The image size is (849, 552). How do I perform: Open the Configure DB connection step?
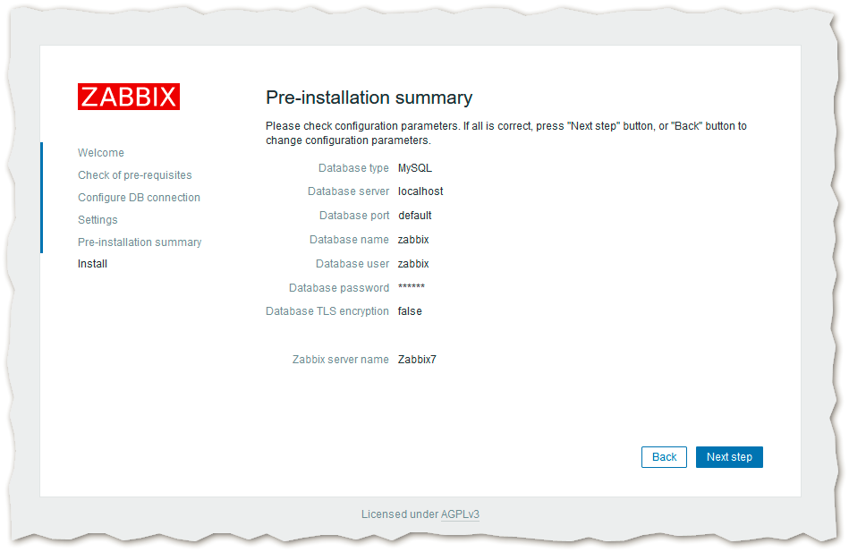(139, 198)
